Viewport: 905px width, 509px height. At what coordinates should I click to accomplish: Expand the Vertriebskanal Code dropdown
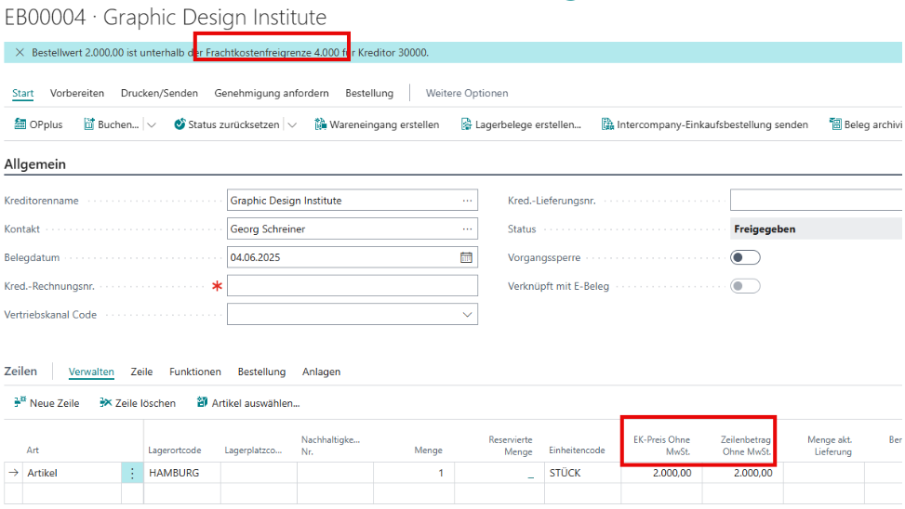pos(467,315)
